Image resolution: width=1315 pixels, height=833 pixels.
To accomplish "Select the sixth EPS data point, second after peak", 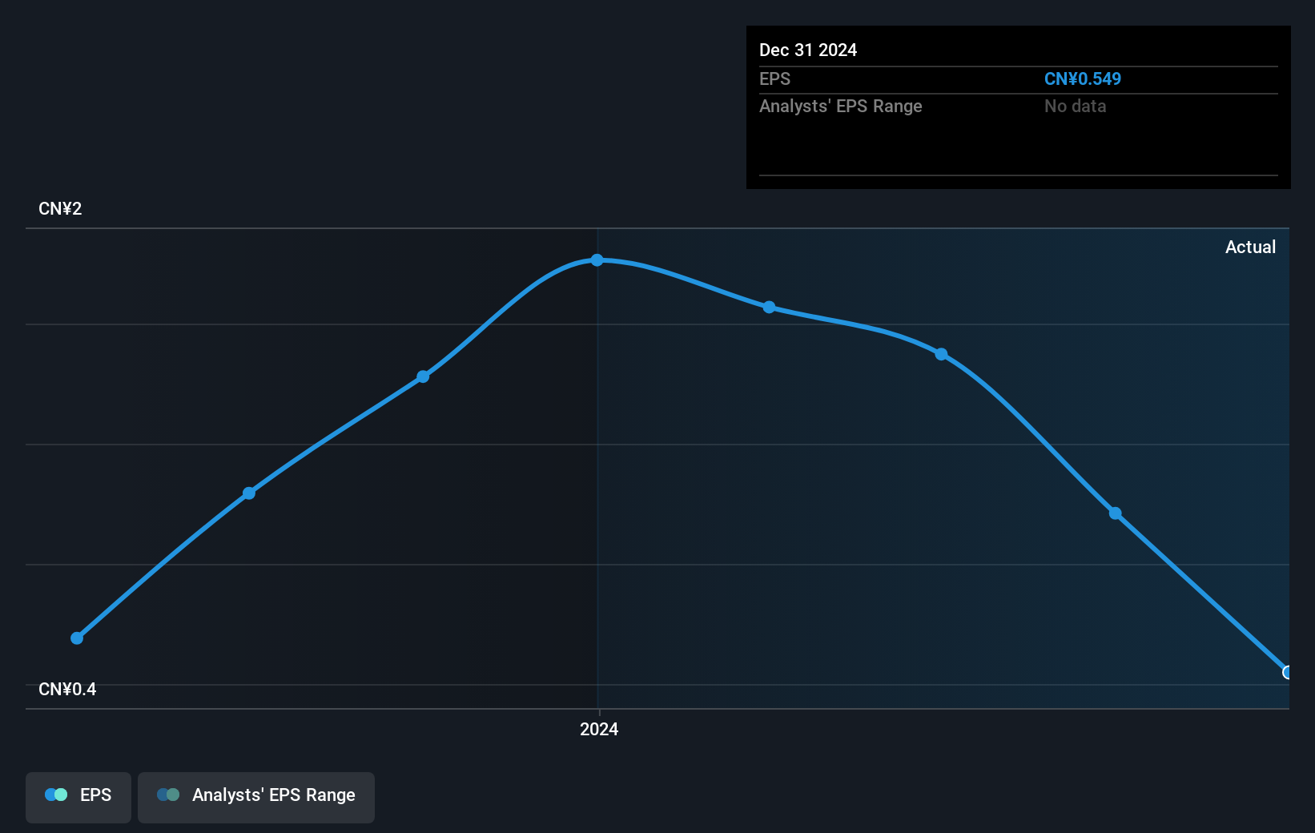I will [x=942, y=354].
